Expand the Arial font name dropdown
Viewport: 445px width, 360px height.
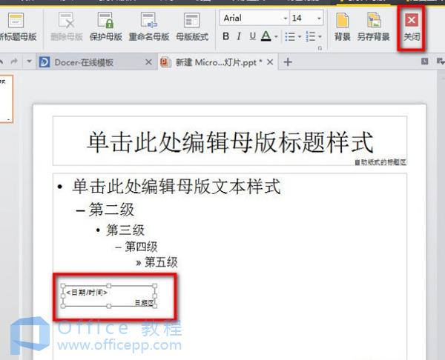tap(285, 18)
